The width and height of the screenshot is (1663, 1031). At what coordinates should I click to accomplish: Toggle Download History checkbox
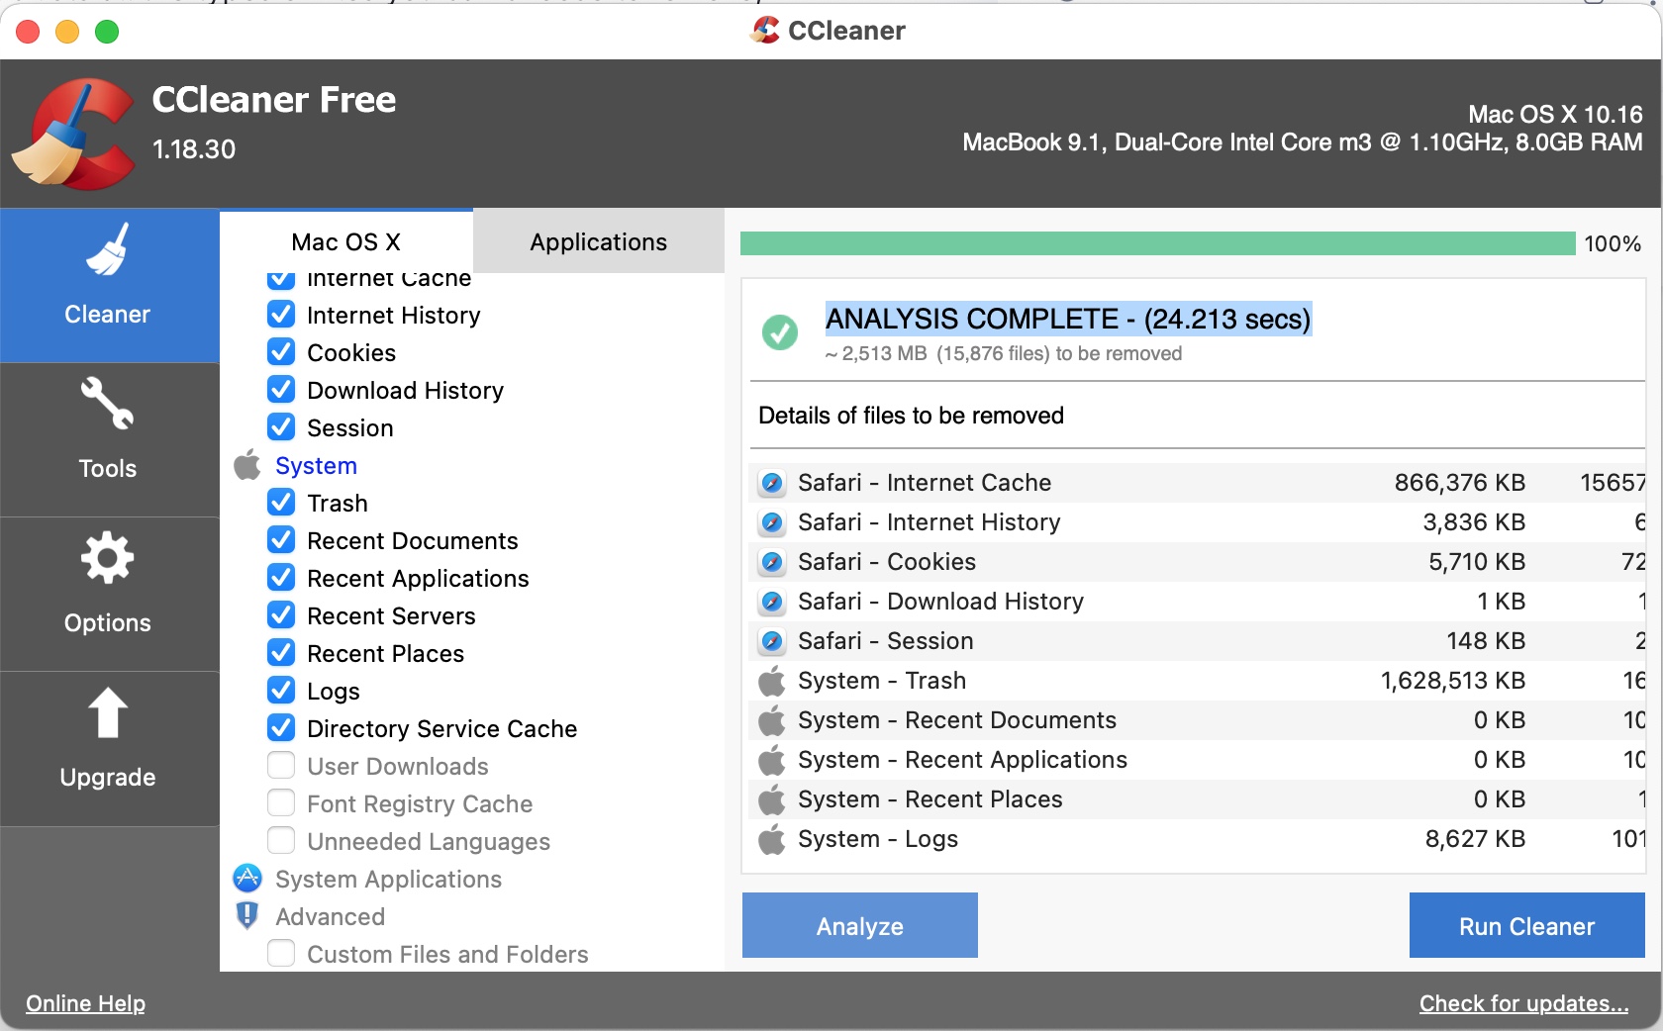pos(281,390)
